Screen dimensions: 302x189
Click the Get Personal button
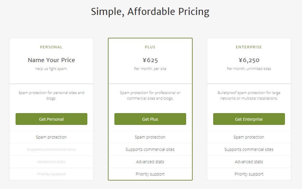click(51, 119)
